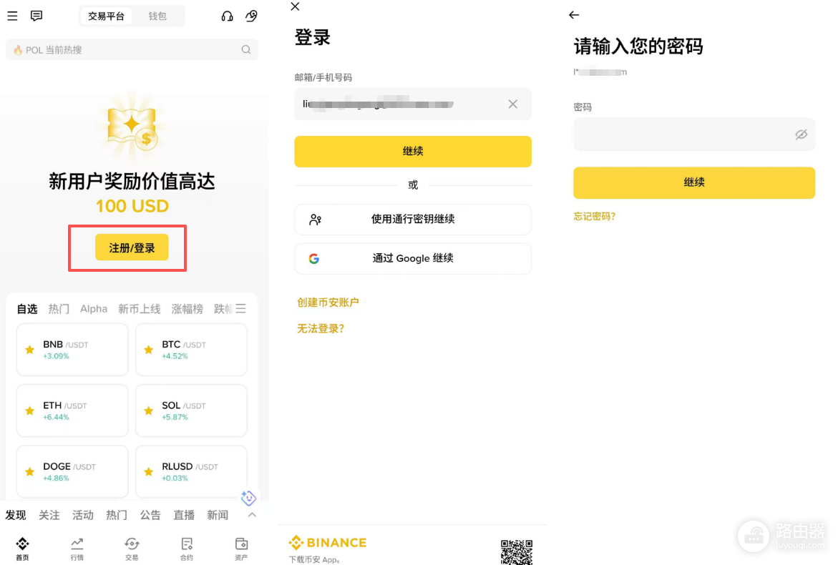The image size is (838, 565).
Task: Toggle the RLUSD favorite star
Action: [149, 471]
